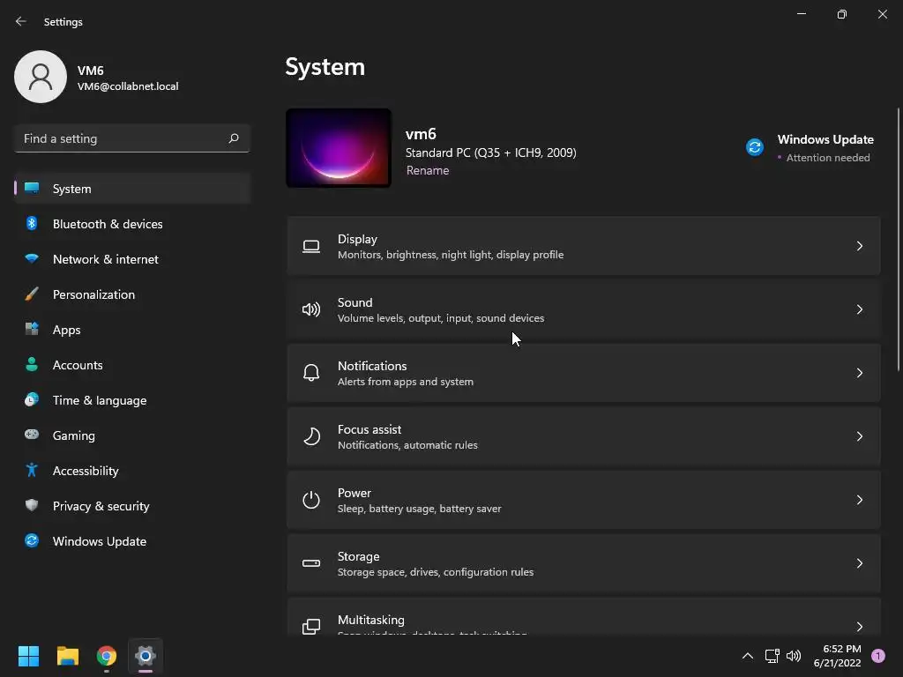This screenshot has height=677, width=903.
Task: Click the Windows Update sidebar sync icon
Action: [x=32, y=540]
